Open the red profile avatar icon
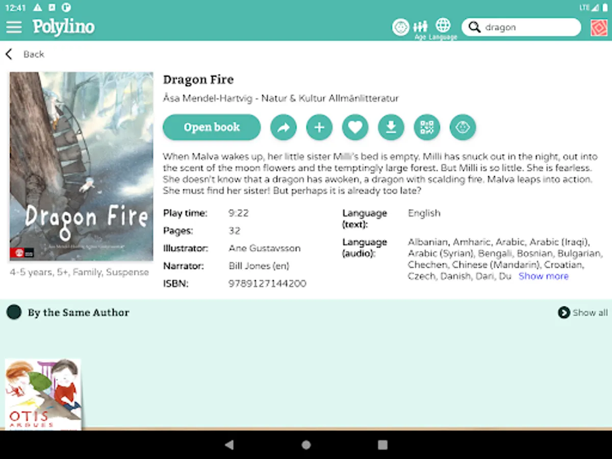The width and height of the screenshot is (612, 459). click(x=599, y=28)
